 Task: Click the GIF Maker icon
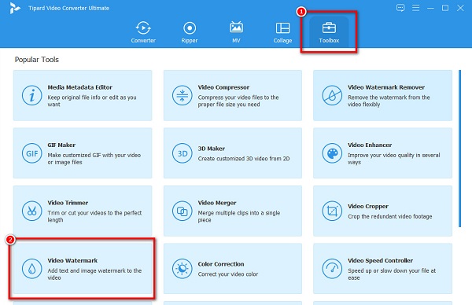point(31,153)
